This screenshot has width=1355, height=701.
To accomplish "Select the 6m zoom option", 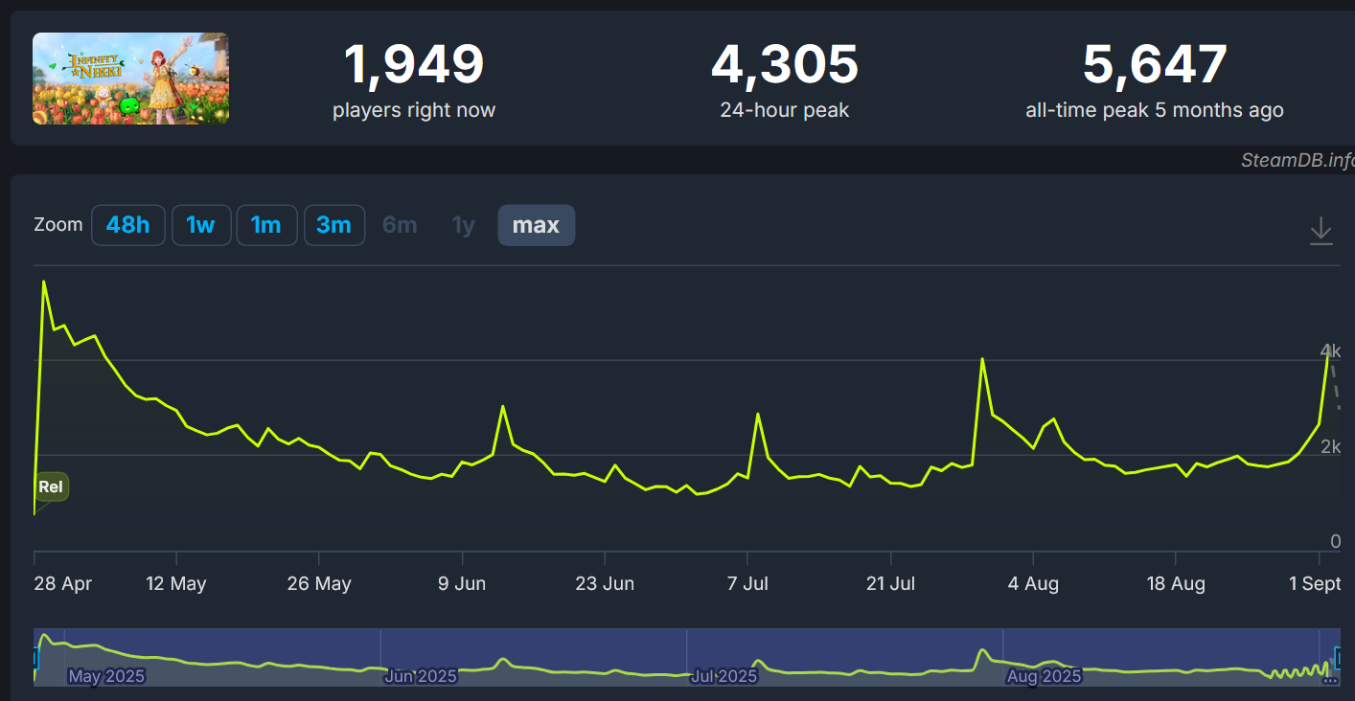I will [400, 225].
